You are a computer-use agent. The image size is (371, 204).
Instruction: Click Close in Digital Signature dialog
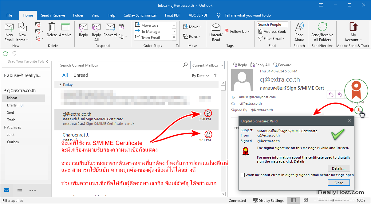(339, 183)
